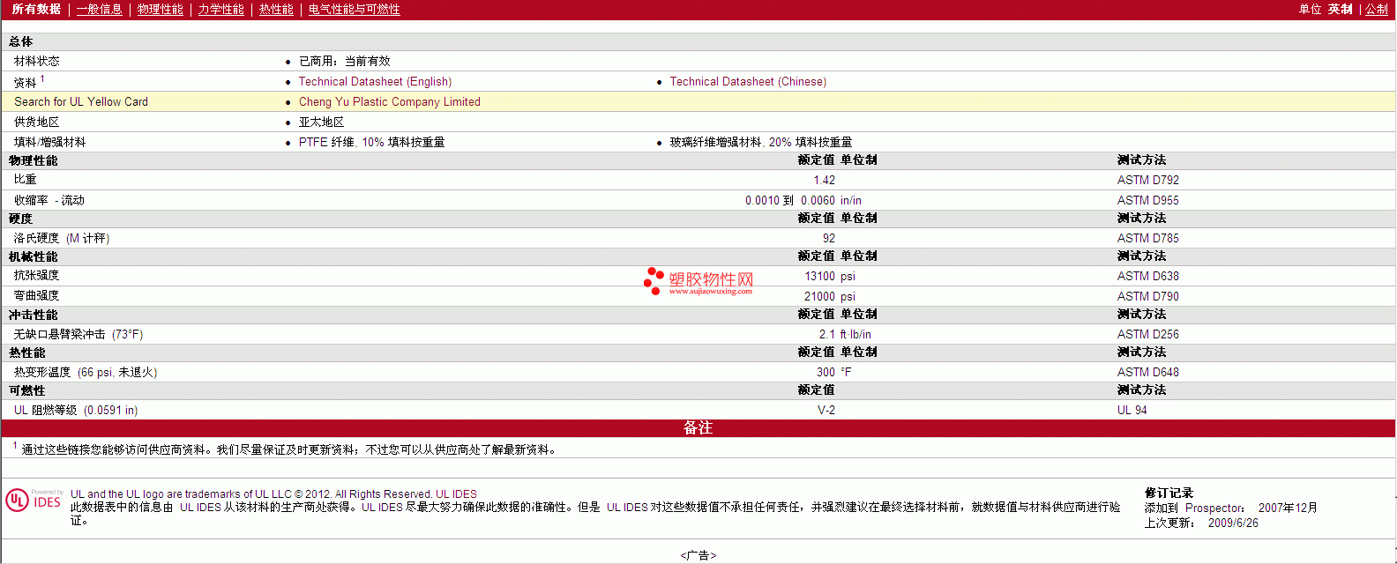Screen dimensions: 1397x564
Task: Click the 2.1 ft·lb/in value
Action: tap(845, 334)
